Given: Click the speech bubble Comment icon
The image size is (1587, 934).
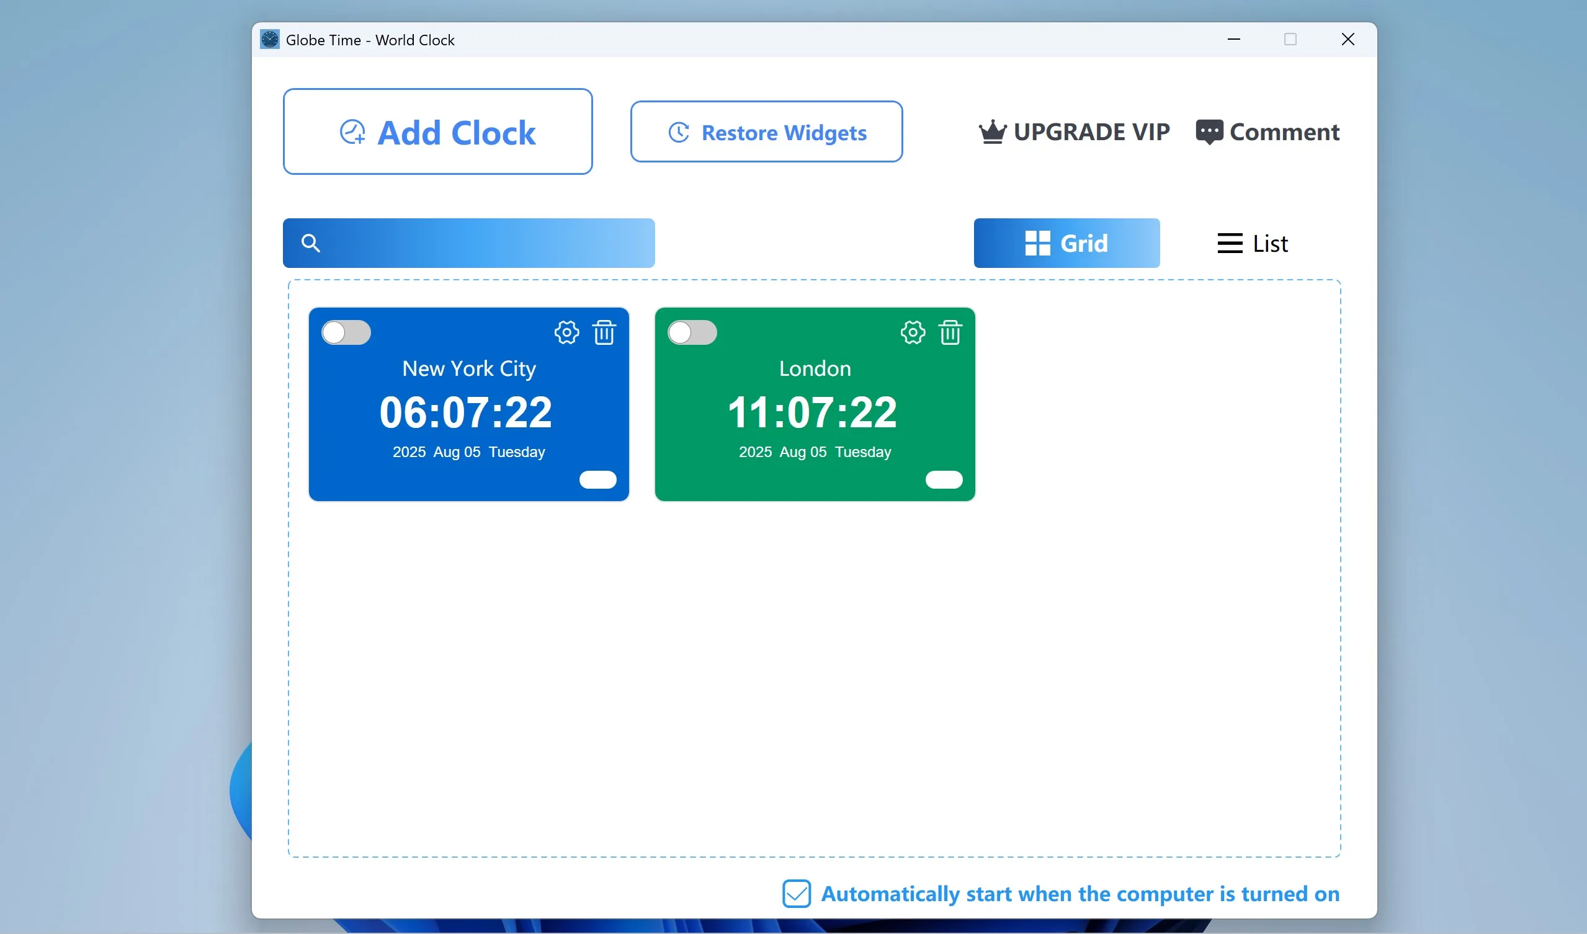Looking at the screenshot, I should (1209, 132).
